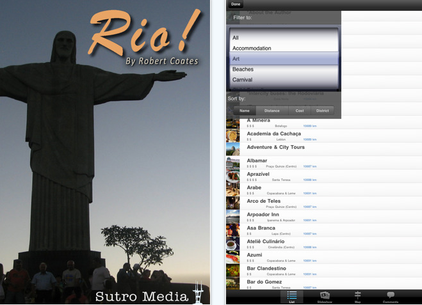The height and width of the screenshot is (305, 422).
Task: Click Azumi distance 10691 km link
Action: 310,261
